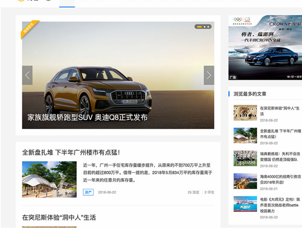Click the article summary about 广州一手住宅库存量

[148, 173]
